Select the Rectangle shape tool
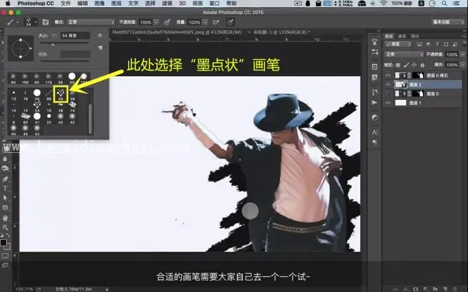Viewport: 468px width, 292px height. click(x=5, y=208)
